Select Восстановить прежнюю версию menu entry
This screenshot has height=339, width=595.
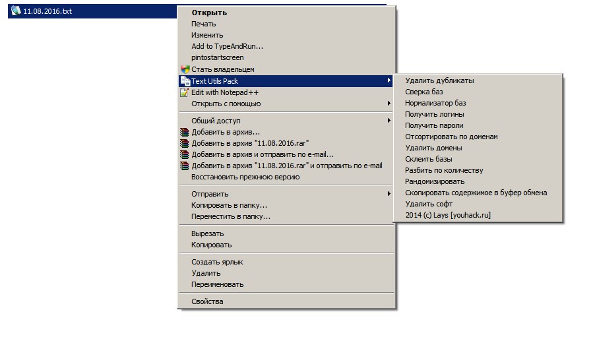click(245, 177)
